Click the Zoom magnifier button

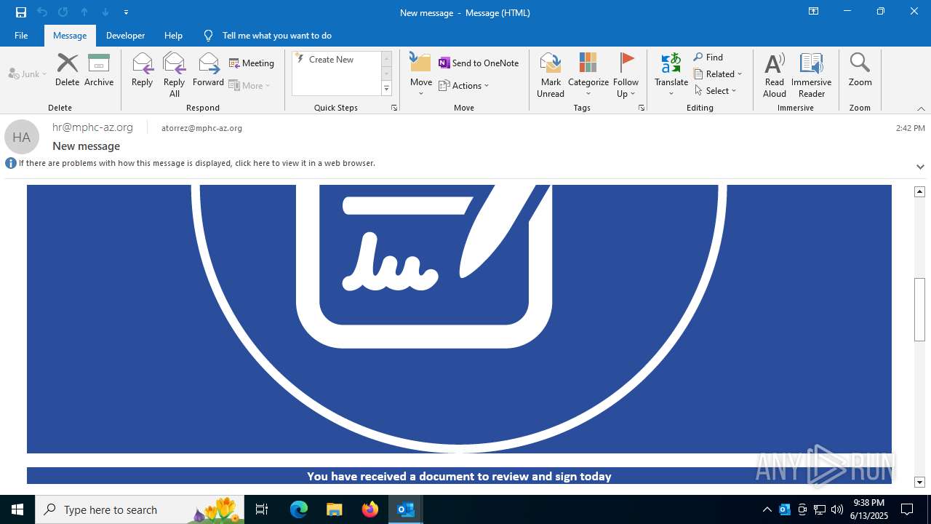[x=860, y=70]
